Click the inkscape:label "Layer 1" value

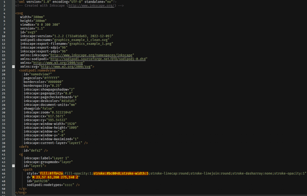(x=61, y=158)
